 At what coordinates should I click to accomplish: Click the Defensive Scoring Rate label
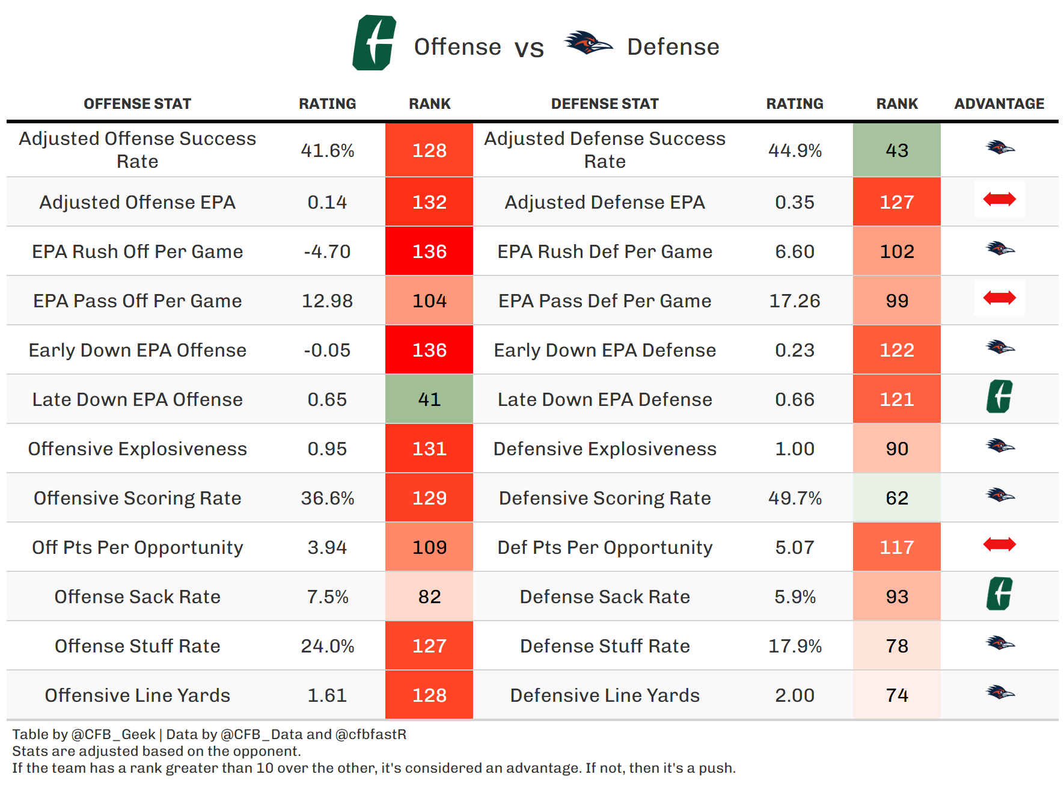tap(605, 498)
